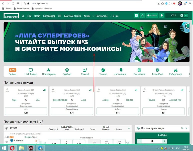Expand Прямые трансляции panel chevron
This screenshot has height=151, width=193.
tap(186, 128)
